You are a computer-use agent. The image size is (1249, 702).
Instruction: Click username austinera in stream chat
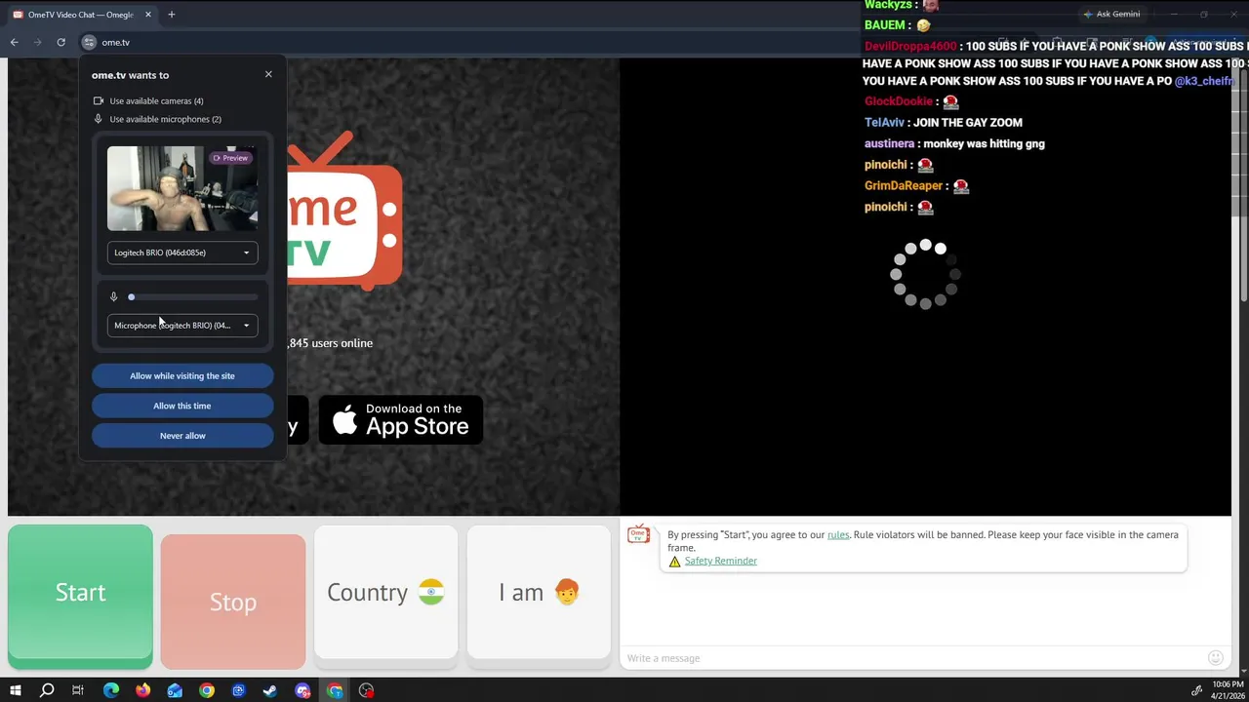(889, 143)
